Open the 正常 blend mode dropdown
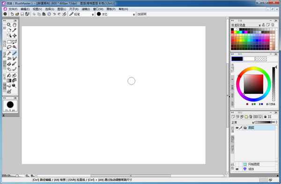 coord(253,123)
